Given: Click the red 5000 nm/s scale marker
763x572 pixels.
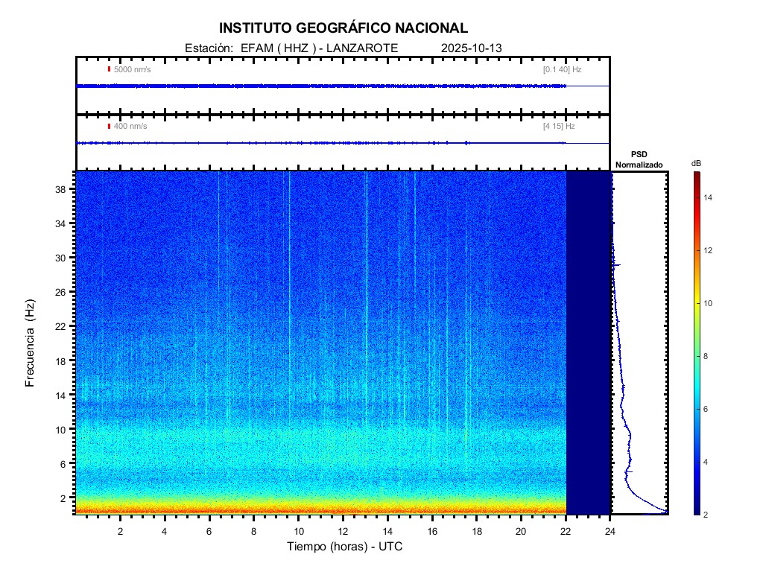Looking at the screenshot, I should tap(110, 69).
